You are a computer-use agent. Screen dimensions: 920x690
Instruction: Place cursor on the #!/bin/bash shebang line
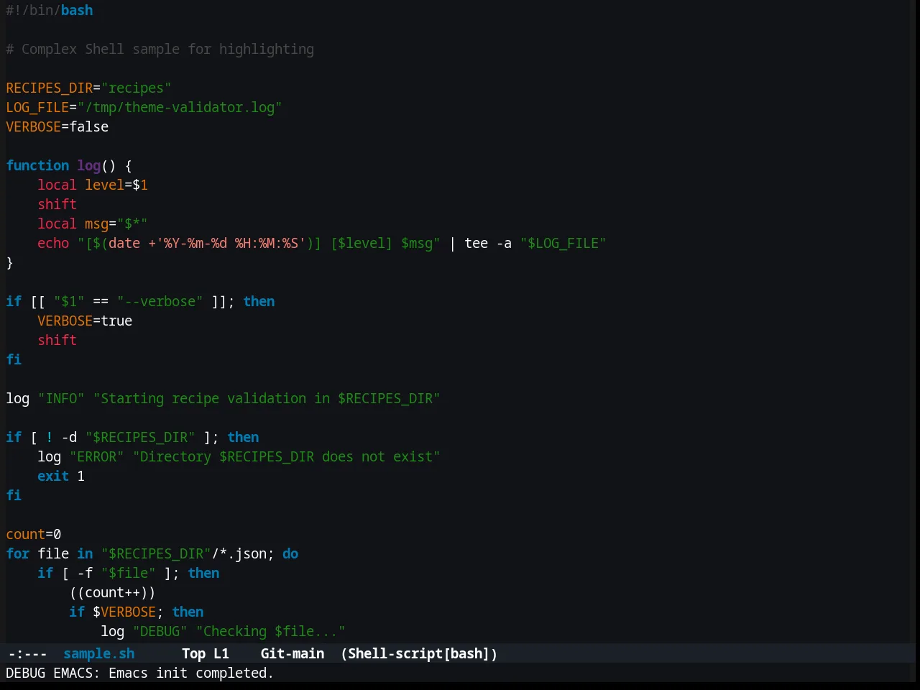point(50,10)
